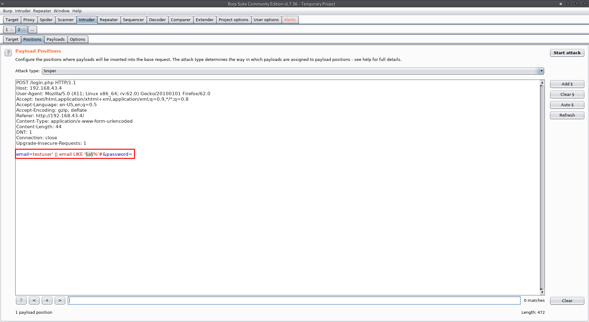
Task: Open the Payloads sub-tab
Action: (56, 39)
